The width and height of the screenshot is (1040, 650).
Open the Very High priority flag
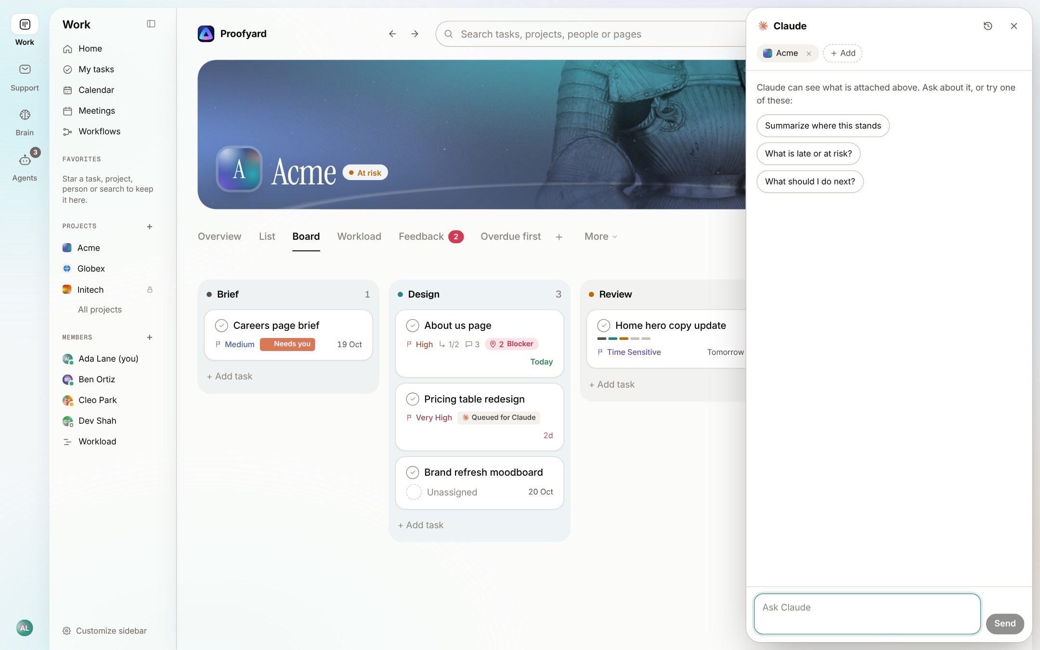coord(429,417)
